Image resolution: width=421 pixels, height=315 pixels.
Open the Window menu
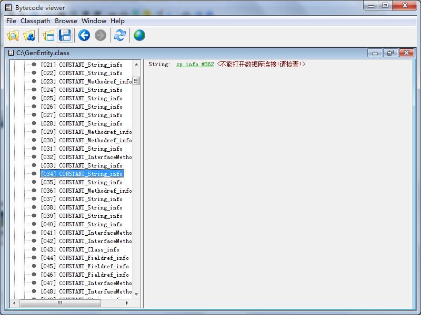[x=94, y=21]
